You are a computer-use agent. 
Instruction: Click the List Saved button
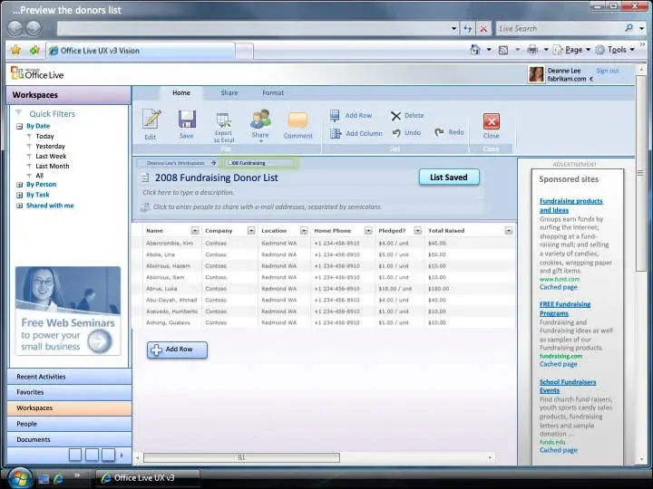point(449,177)
